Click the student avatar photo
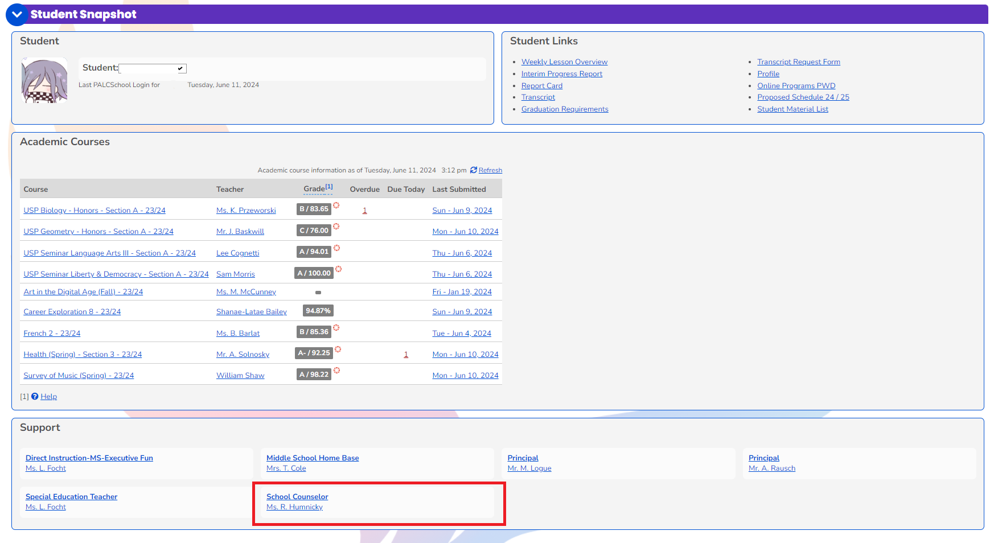The image size is (994, 543). coord(44,80)
